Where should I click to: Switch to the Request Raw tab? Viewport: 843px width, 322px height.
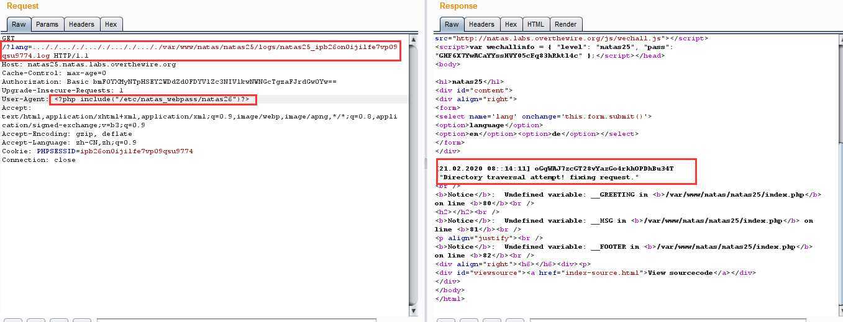19,24
